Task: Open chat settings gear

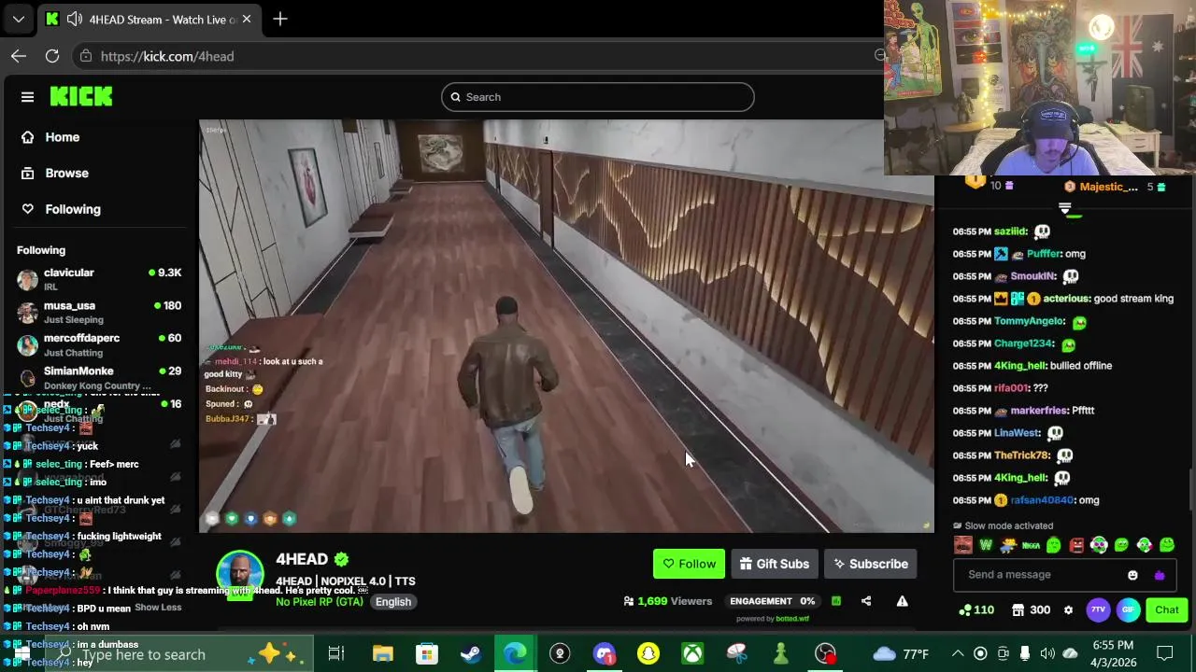Action: tap(1068, 610)
